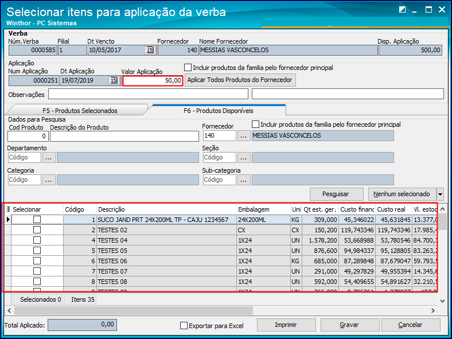Click the Qt est. ger. column header
The width and height of the screenshot is (452, 339).
pyautogui.click(x=320, y=209)
